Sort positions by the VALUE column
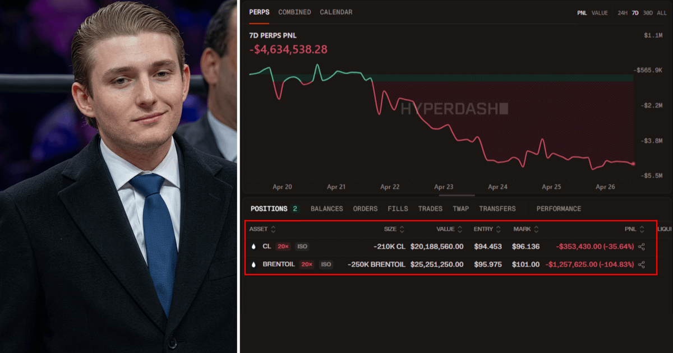The height and width of the screenshot is (353, 673). click(450, 229)
